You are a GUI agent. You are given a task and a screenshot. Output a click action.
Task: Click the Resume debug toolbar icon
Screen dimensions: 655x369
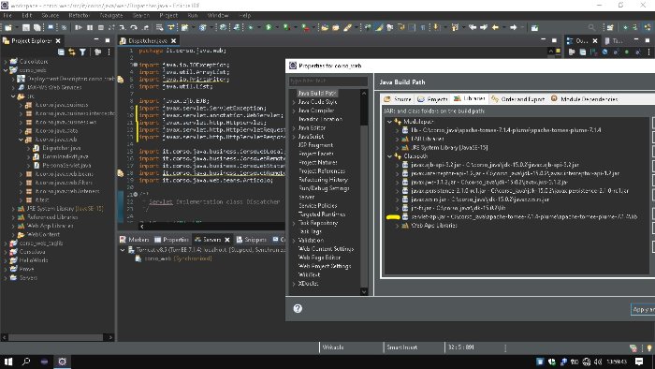tap(79, 27)
